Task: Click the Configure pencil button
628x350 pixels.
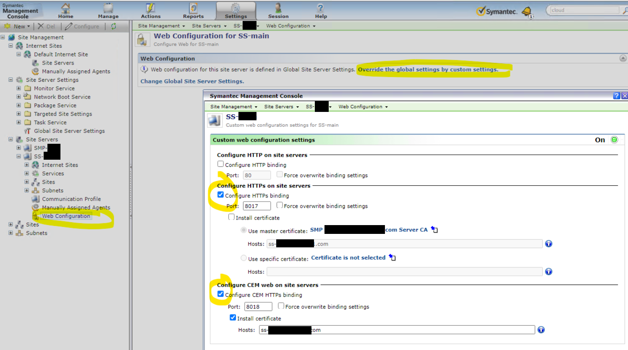Action: [x=82, y=26]
